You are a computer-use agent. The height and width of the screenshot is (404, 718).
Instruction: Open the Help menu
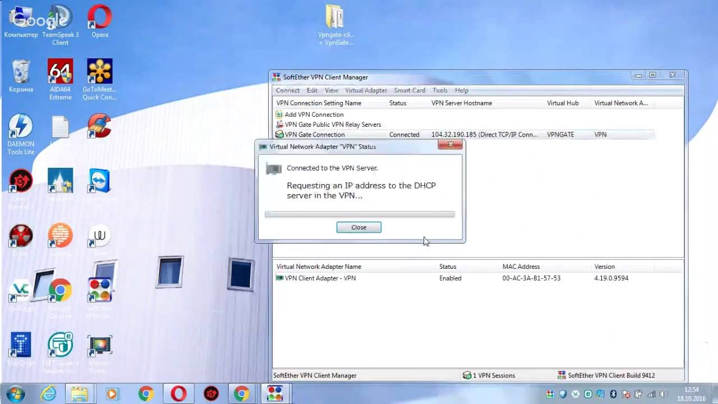pos(462,90)
